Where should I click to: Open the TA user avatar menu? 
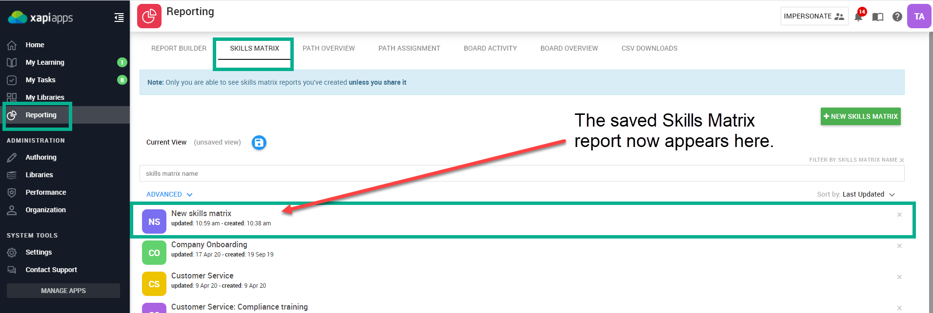(919, 16)
